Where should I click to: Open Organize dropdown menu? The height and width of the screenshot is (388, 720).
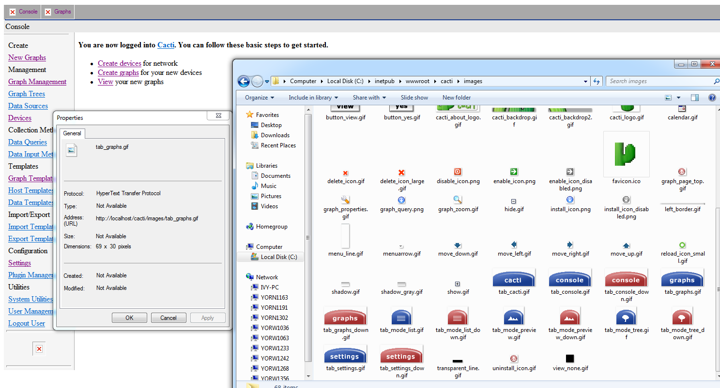click(x=260, y=98)
